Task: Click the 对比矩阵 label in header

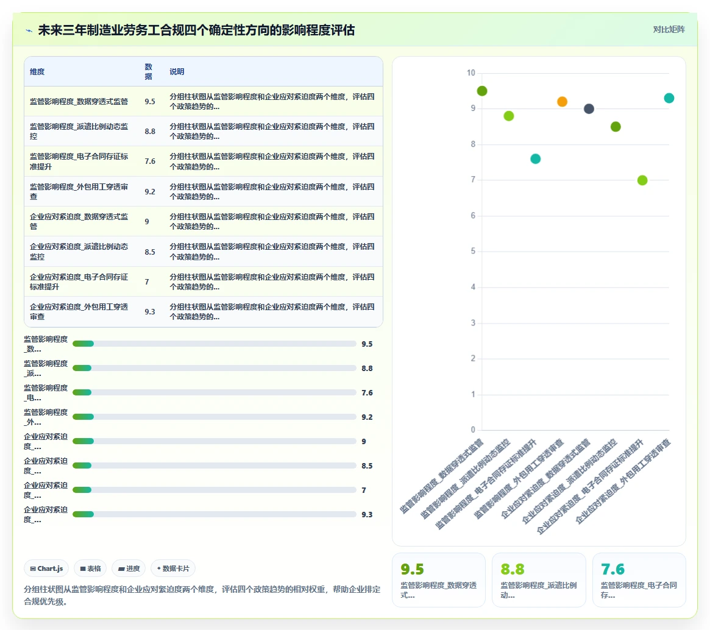Action: [x=669, y=29]
